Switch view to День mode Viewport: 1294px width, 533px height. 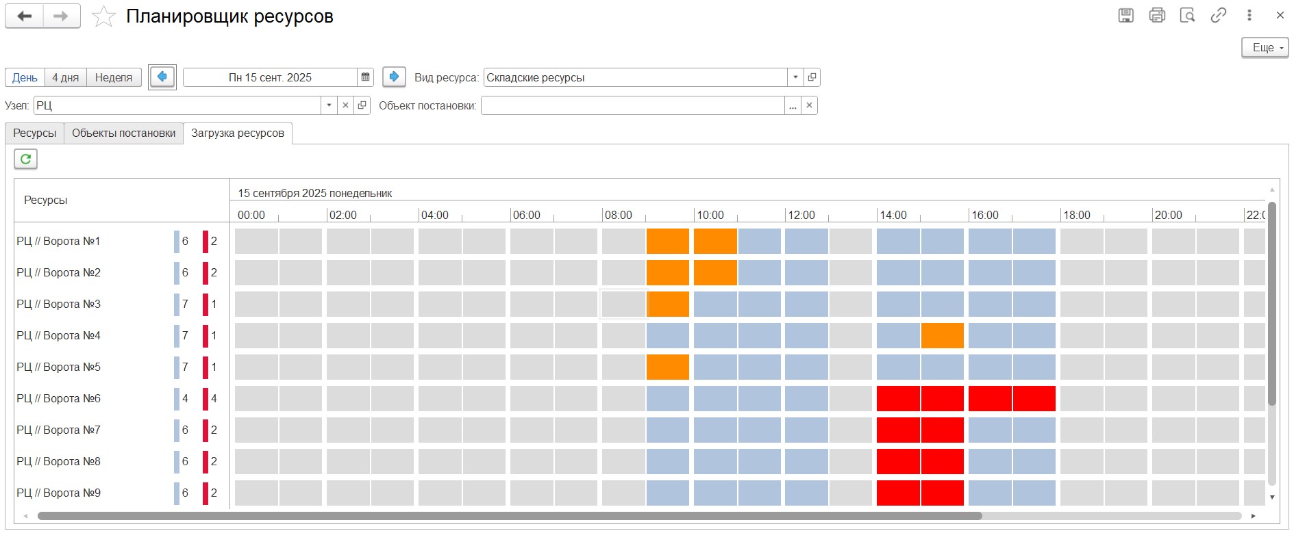tap(25, 77)
